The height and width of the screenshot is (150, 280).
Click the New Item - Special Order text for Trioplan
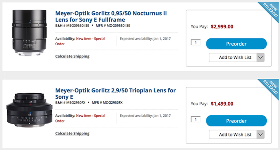pos(80,118)
